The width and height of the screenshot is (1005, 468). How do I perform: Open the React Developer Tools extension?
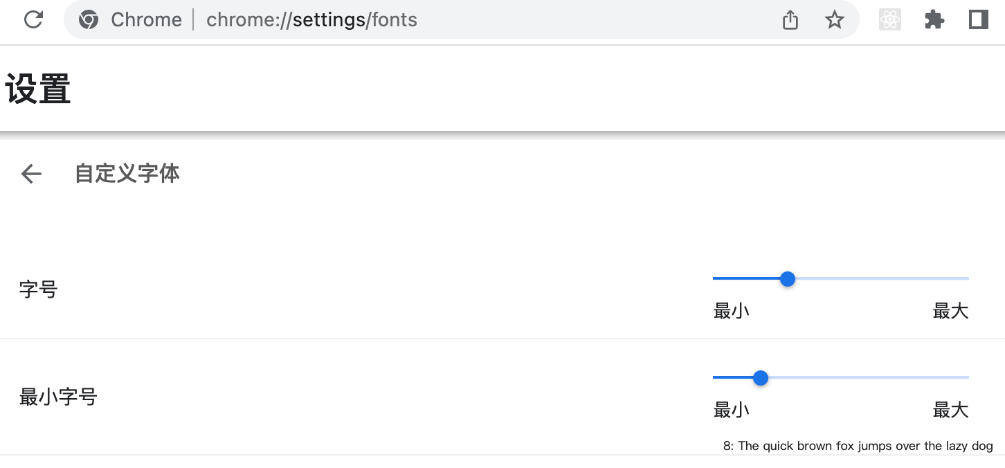click(x=889, y=20)
